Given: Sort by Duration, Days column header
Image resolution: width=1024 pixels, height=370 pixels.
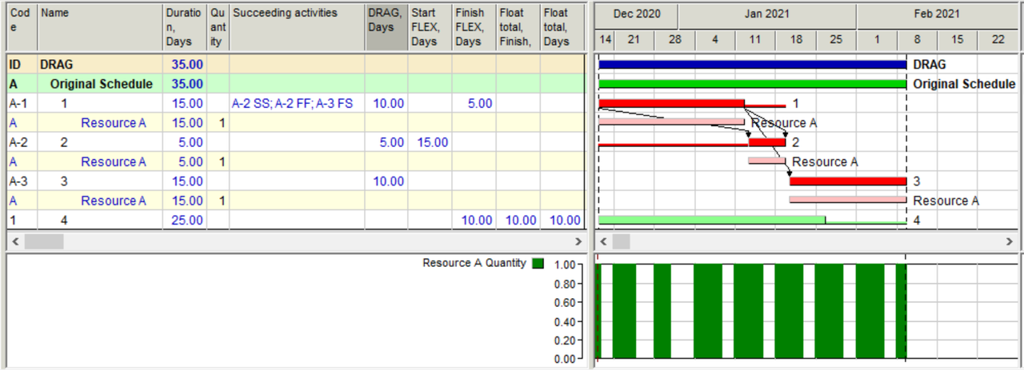Looking at the screenshot, I should click(184, 26).
